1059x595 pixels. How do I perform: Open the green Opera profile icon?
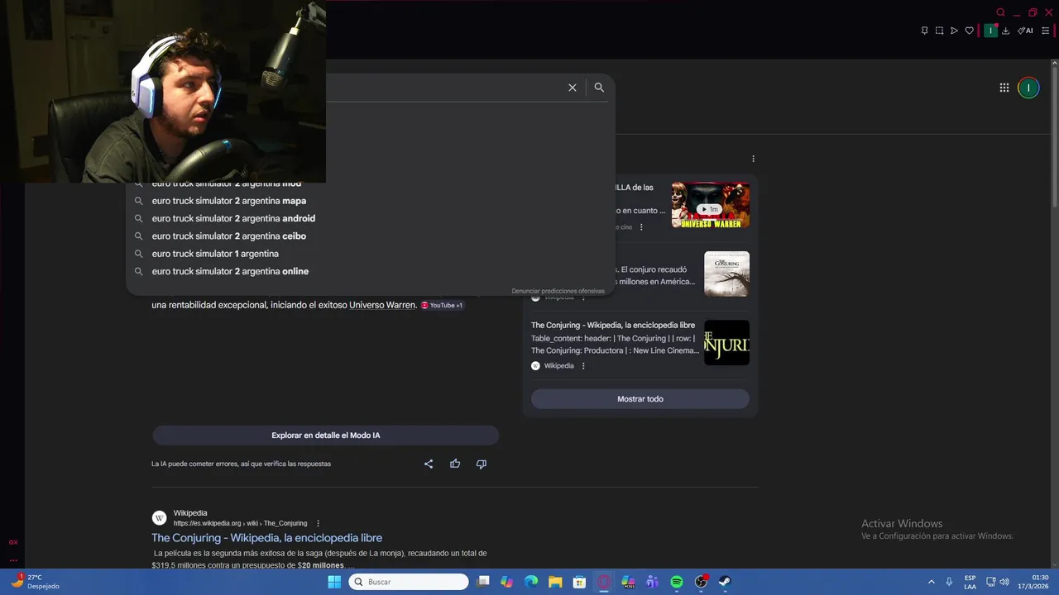click(990, 31)
